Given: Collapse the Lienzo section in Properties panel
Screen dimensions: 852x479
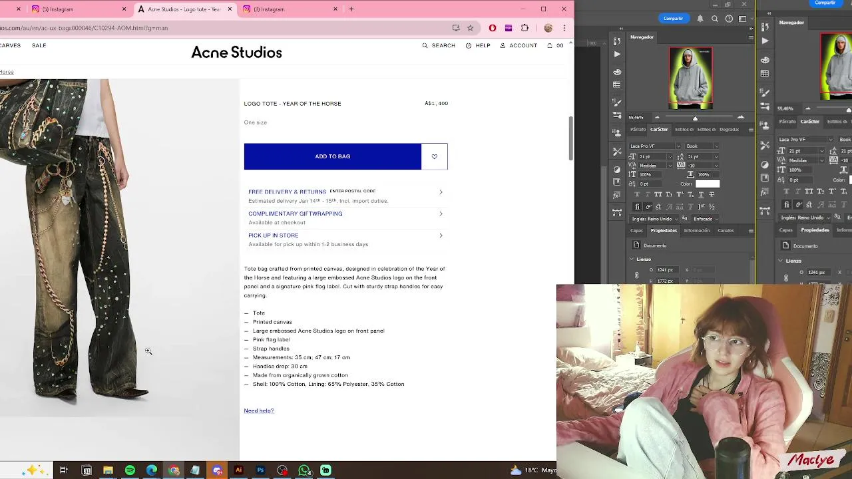Looking at the screenshot, I should pos(632,259).
